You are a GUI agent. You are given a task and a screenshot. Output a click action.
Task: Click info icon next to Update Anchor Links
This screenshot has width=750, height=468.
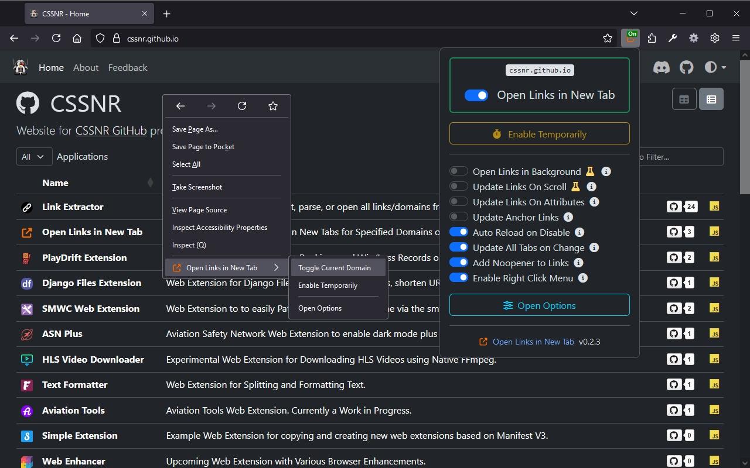pos(568,217)
